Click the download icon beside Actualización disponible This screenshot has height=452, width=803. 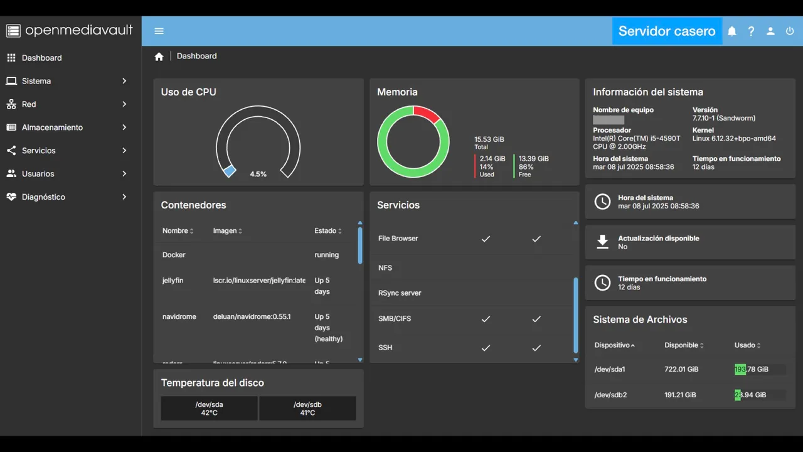click(602, 242)
